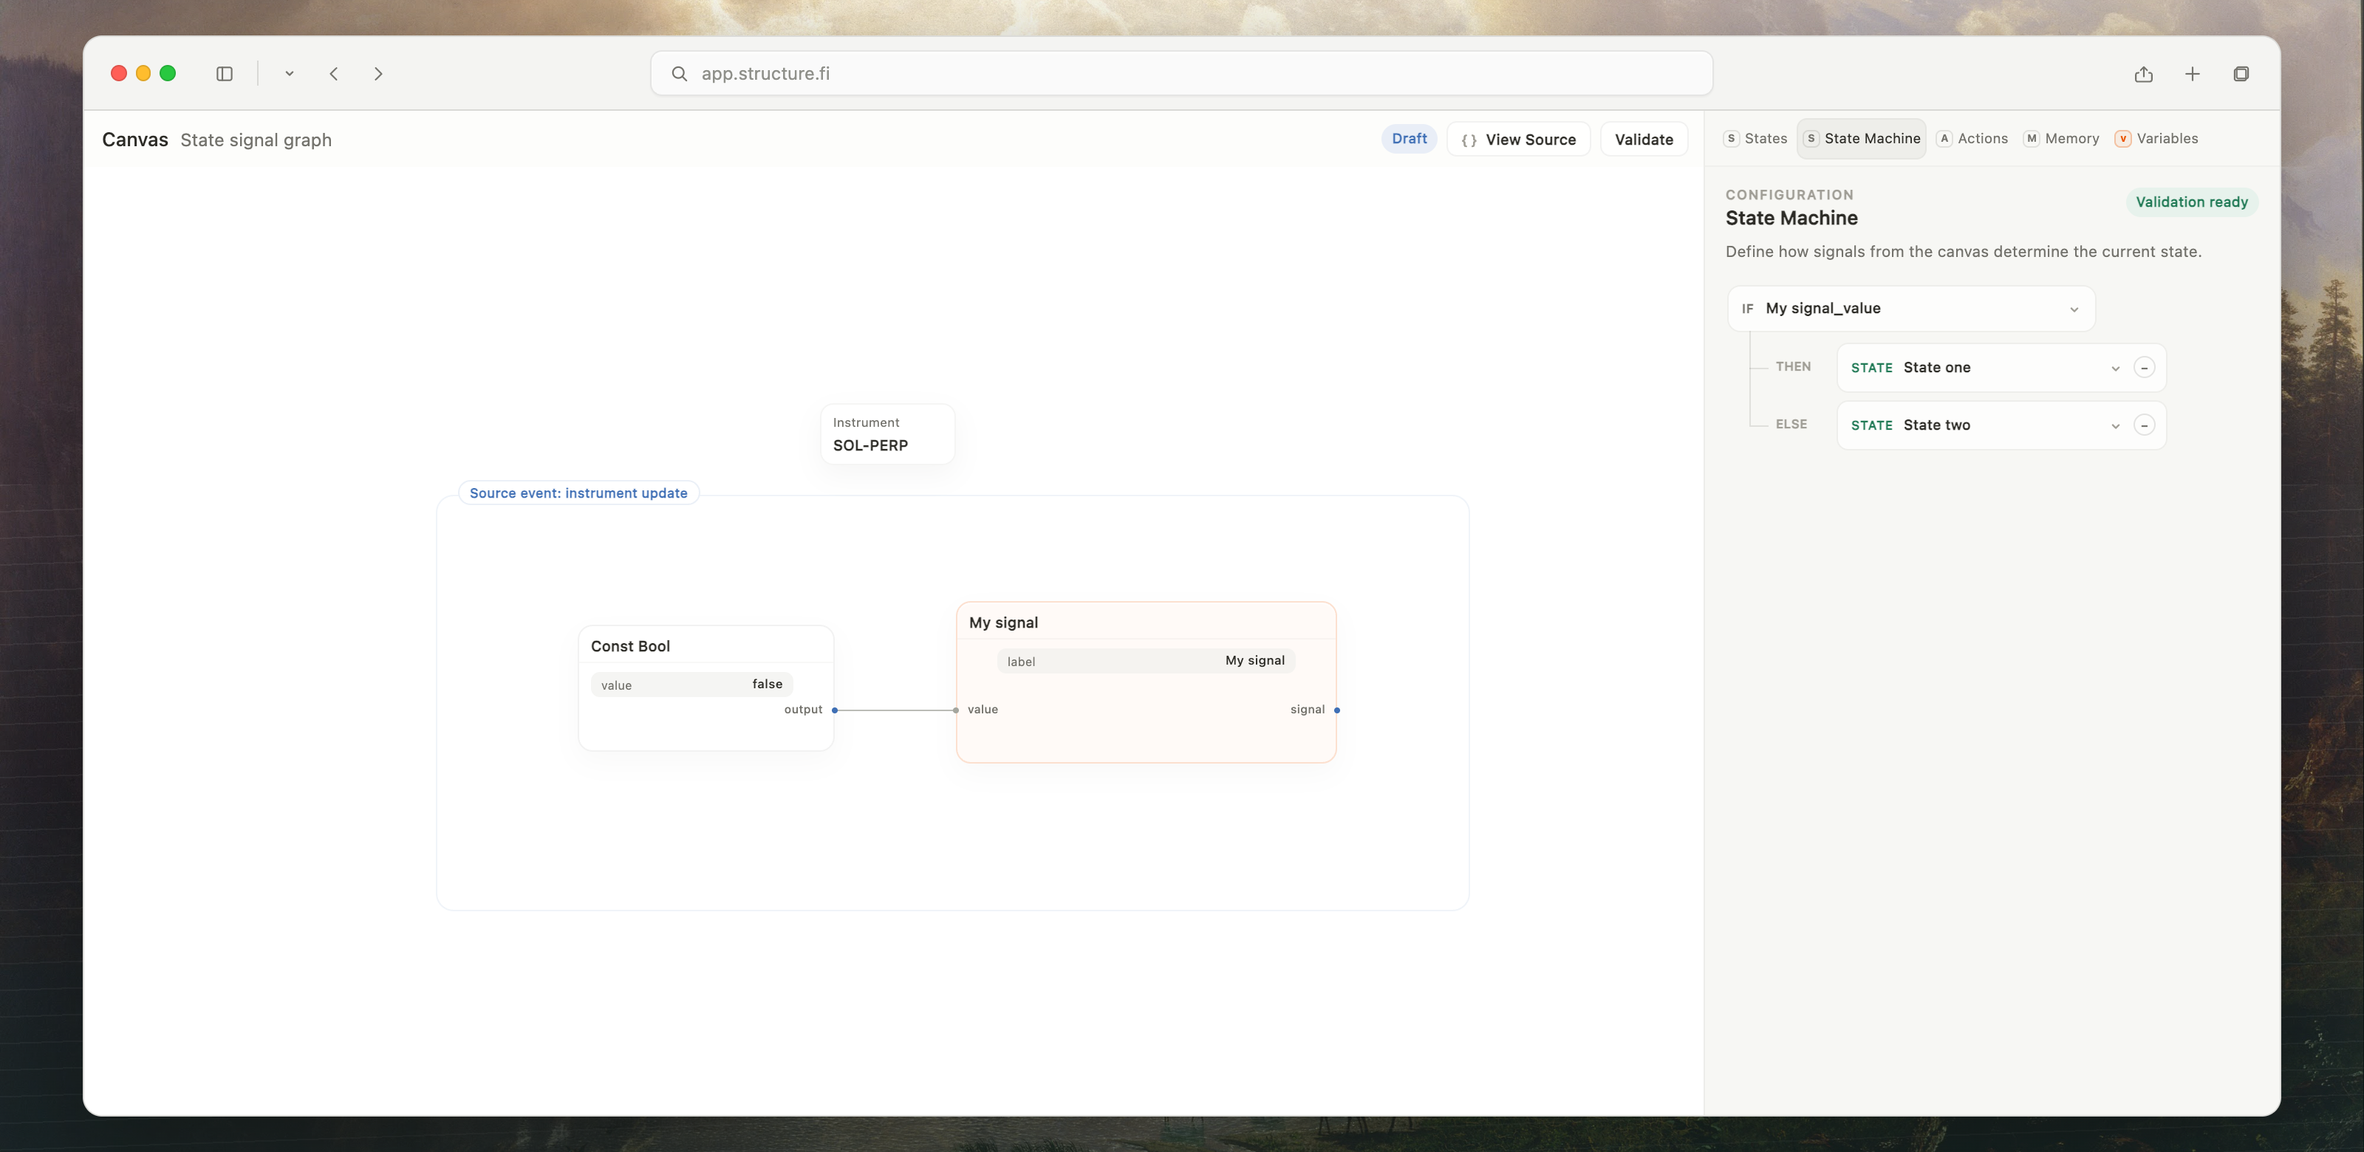Click the signal output port dot

pos(1336,710)
